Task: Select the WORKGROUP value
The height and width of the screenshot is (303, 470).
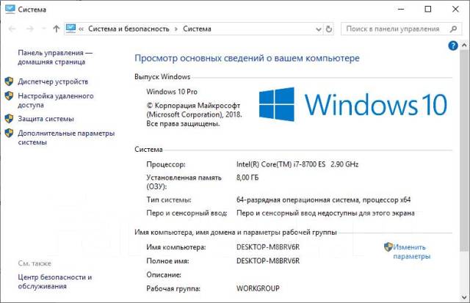Action: [258, 288]
